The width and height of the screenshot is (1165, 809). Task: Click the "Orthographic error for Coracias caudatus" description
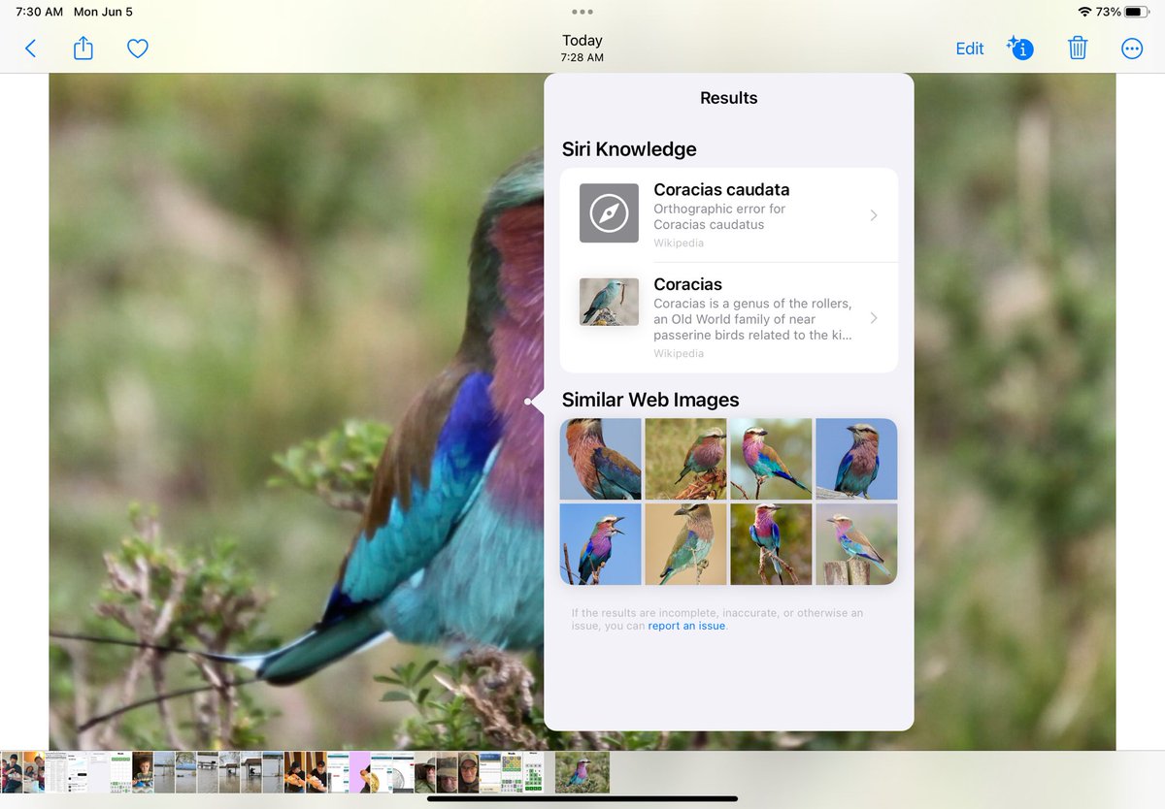coord(719,216)
